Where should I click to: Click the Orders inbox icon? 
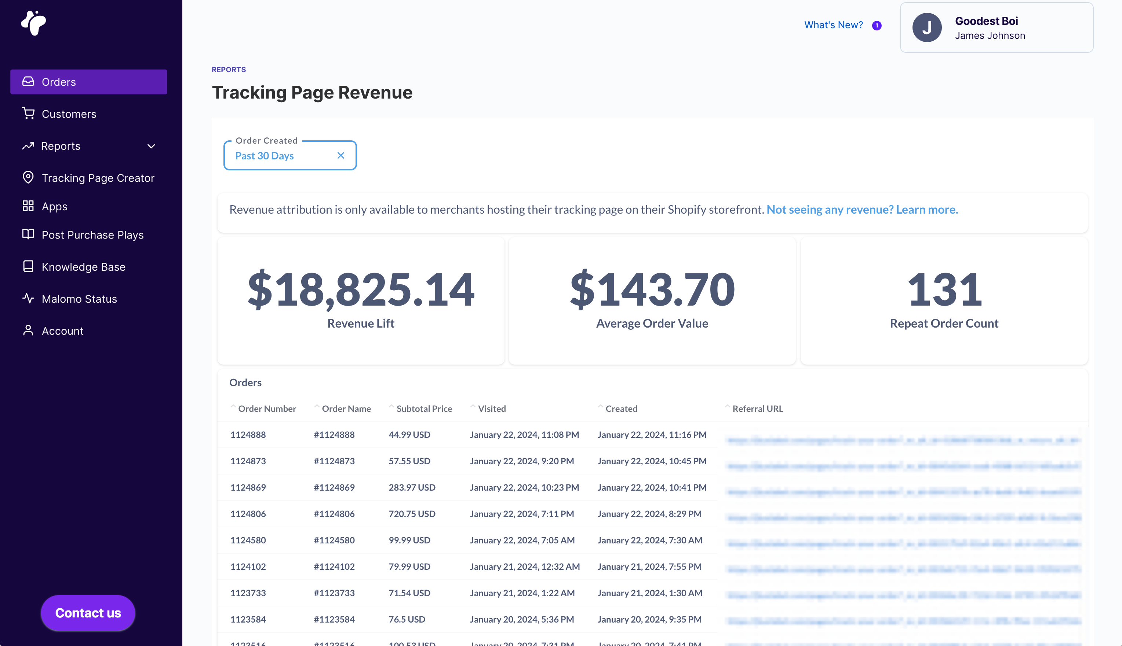[x=28, y=82]
